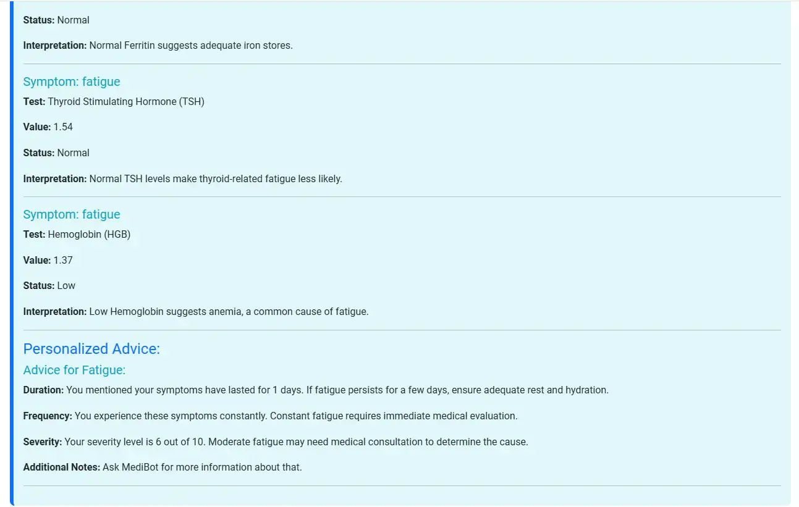Click the Value 1.54 line
799x507 pixels.
[x=48, y=127]
